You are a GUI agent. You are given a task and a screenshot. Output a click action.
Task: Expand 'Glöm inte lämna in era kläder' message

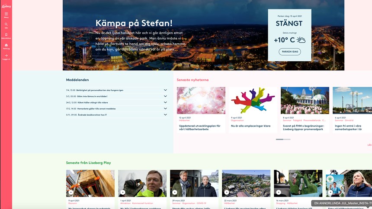tap(165, 96)
